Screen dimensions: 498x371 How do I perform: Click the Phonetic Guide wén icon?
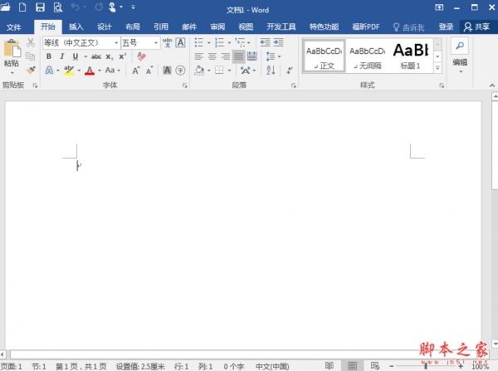tap(167, 42)
